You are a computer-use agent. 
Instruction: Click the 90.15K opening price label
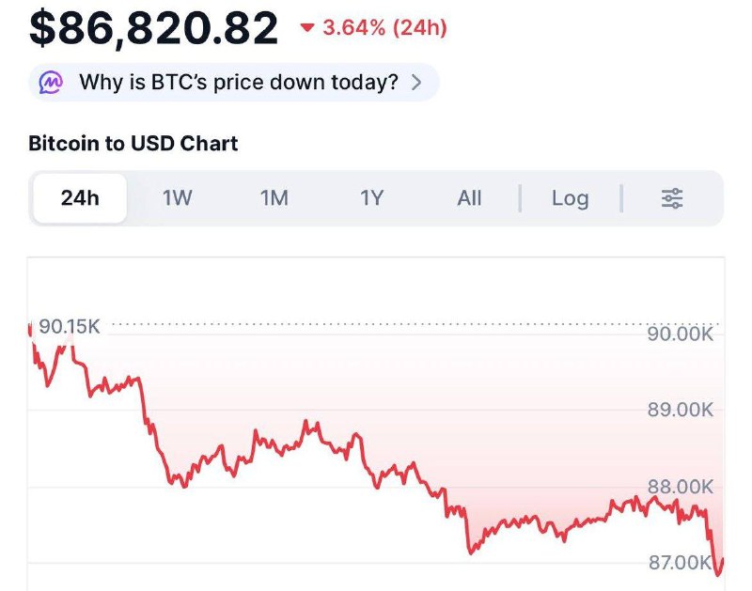point(70,327)
